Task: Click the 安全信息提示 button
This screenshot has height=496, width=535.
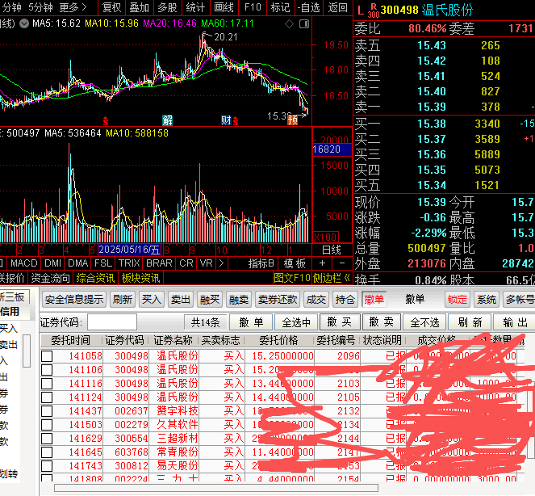Action: (74, 300)
